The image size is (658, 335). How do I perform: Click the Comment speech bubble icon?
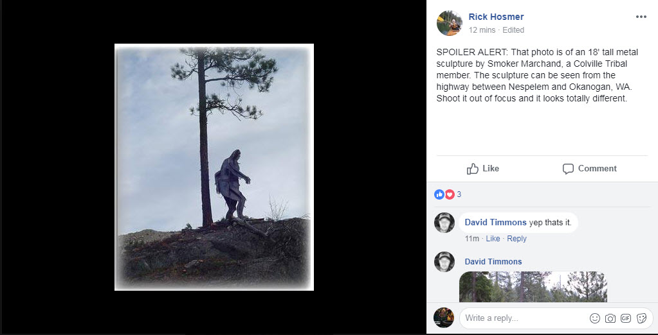click(x=568, y=169)
